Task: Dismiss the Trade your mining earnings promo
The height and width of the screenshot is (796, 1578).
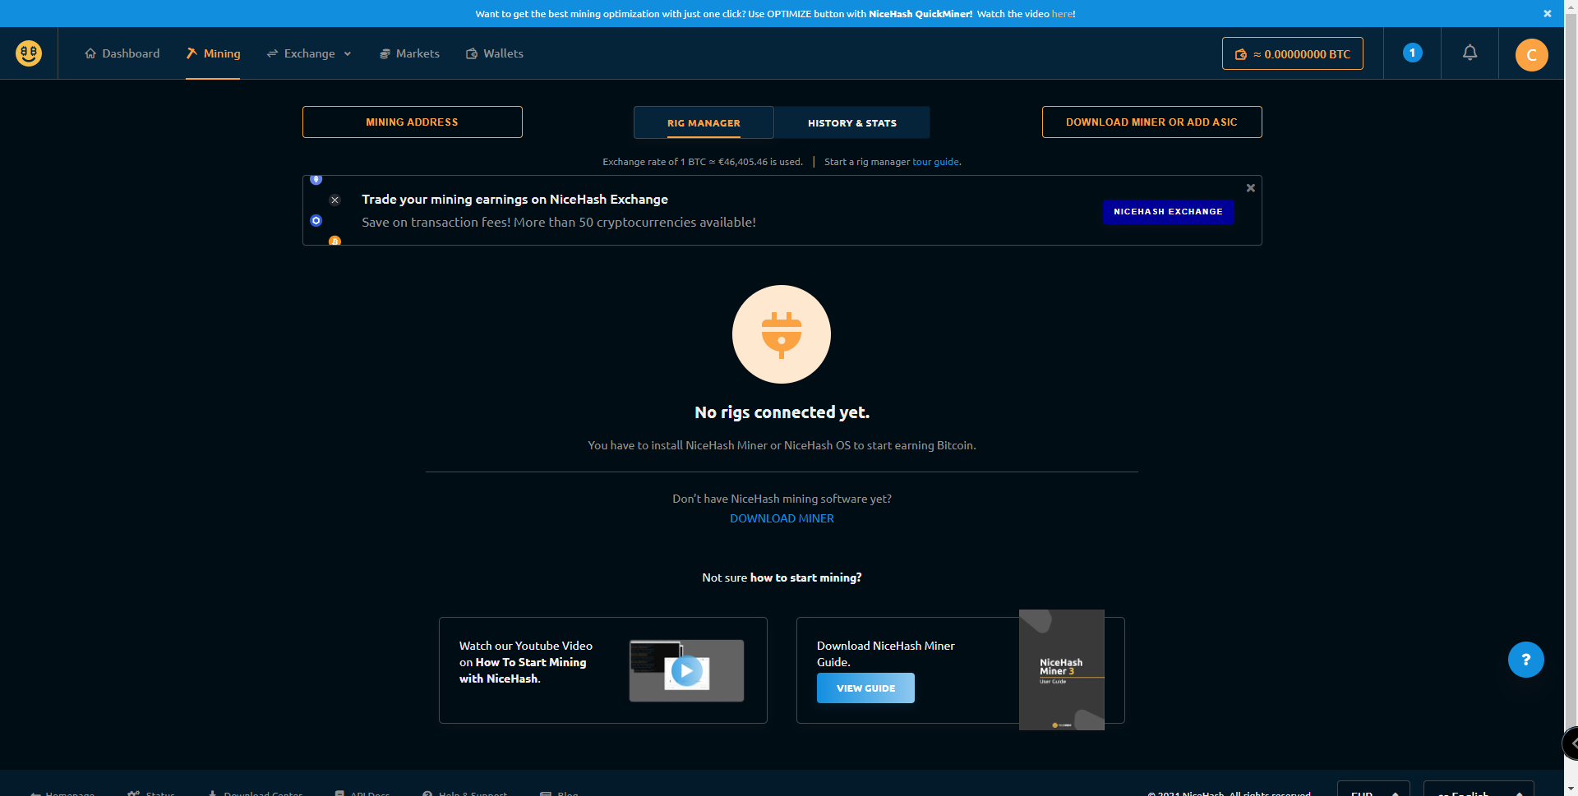Action: click(1250, 187)
